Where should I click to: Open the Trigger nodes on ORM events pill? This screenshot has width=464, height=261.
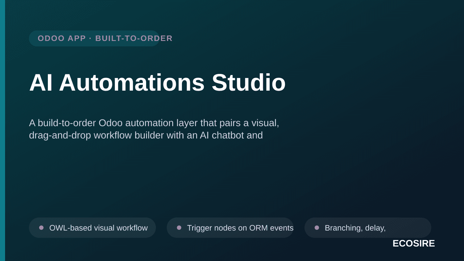point(230,228)
